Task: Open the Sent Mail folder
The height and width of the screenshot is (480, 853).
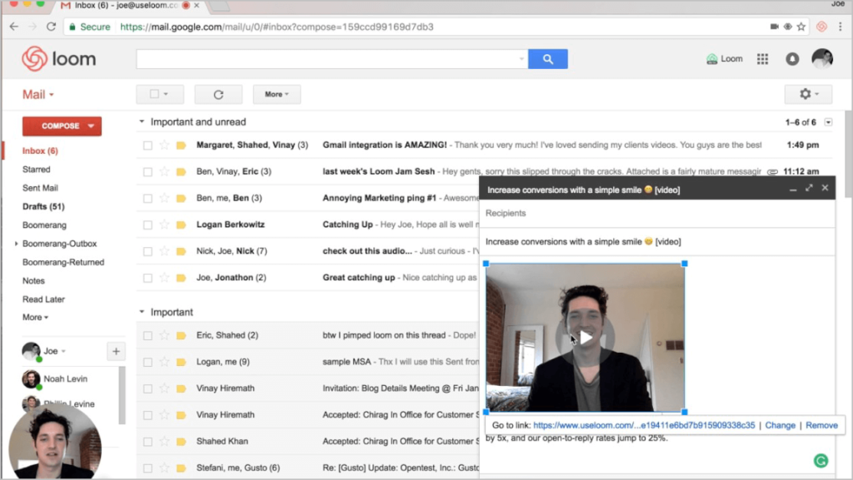Action: [40, 188]
